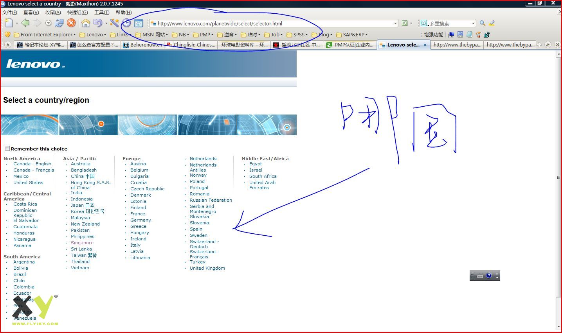Click the vertical page scrollbar
The height and width of the screenshot is (333, 562).
(x=558, y=177)
